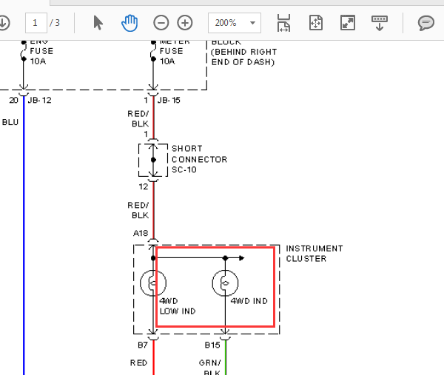Click the 4WD IND lamp label

coord(249,301)
